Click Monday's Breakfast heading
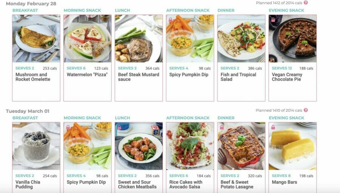This screenshot has width=340, height=193. pos(25,11)
